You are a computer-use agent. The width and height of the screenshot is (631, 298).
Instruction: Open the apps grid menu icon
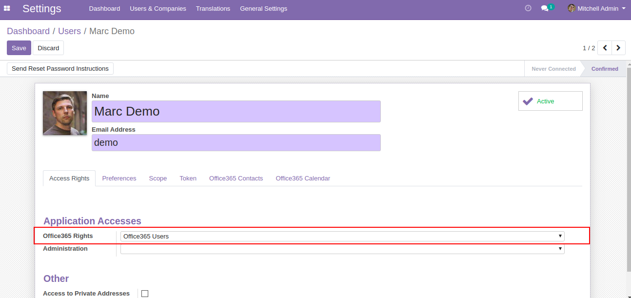tap(7, 8)
